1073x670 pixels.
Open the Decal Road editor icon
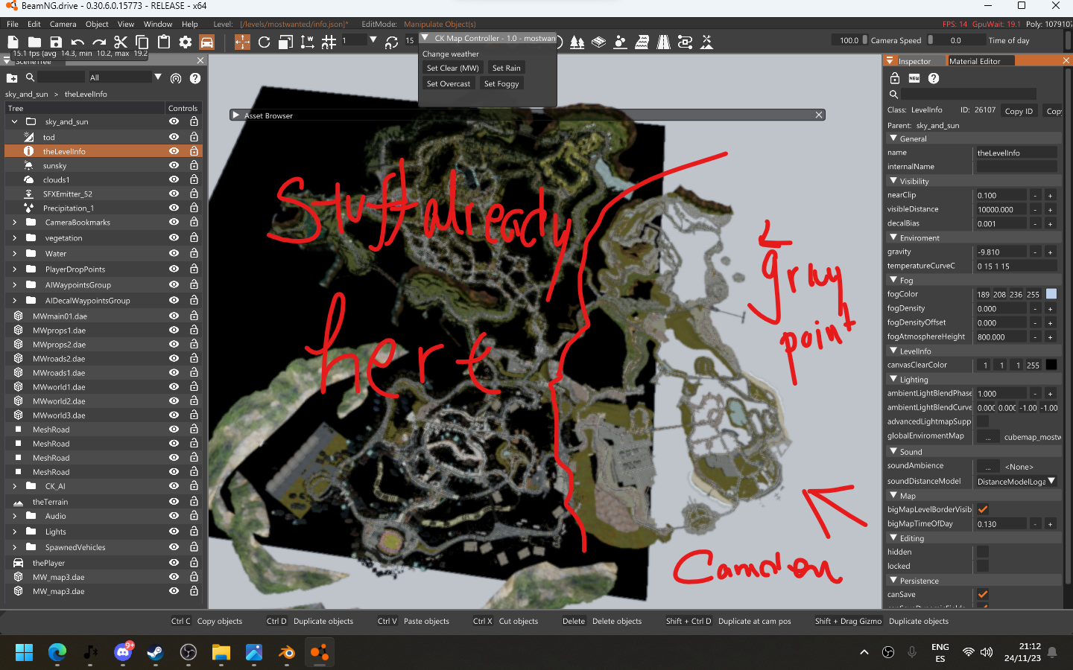point(663,42)
